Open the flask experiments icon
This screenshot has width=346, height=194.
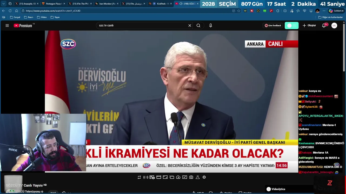point(198,177)
